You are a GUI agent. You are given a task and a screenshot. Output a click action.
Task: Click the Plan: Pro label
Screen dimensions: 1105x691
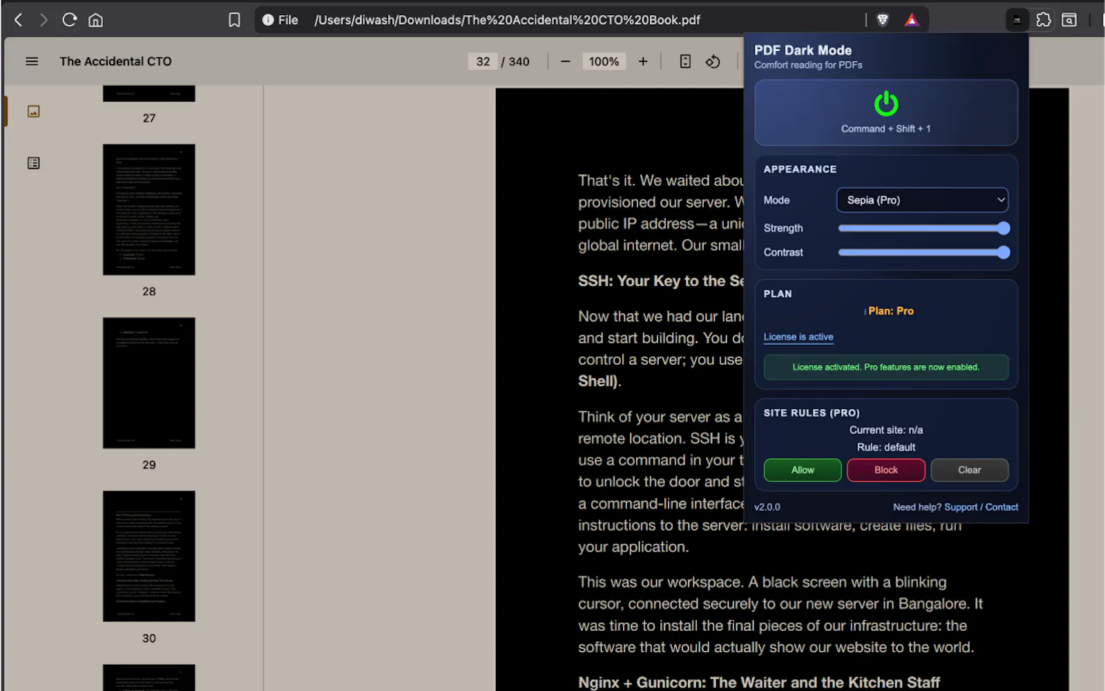coord(891,311)
